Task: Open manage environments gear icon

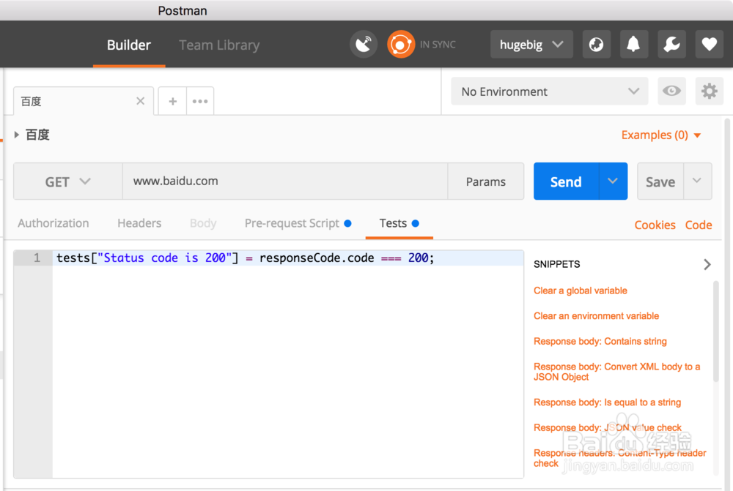Action: pos(709,91)
